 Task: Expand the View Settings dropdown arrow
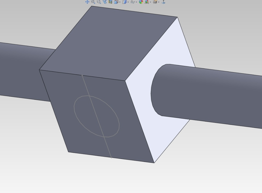159,2
